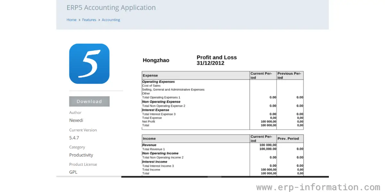
Task: Open the Features breadcrumb link
Action: coord(89,20)
